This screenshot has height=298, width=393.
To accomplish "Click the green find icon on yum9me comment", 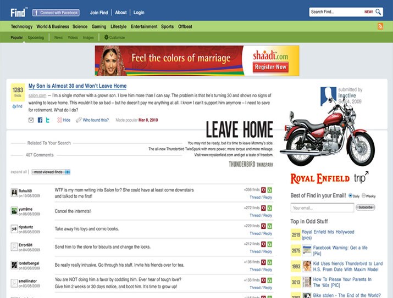I will [x=270, y=208].
